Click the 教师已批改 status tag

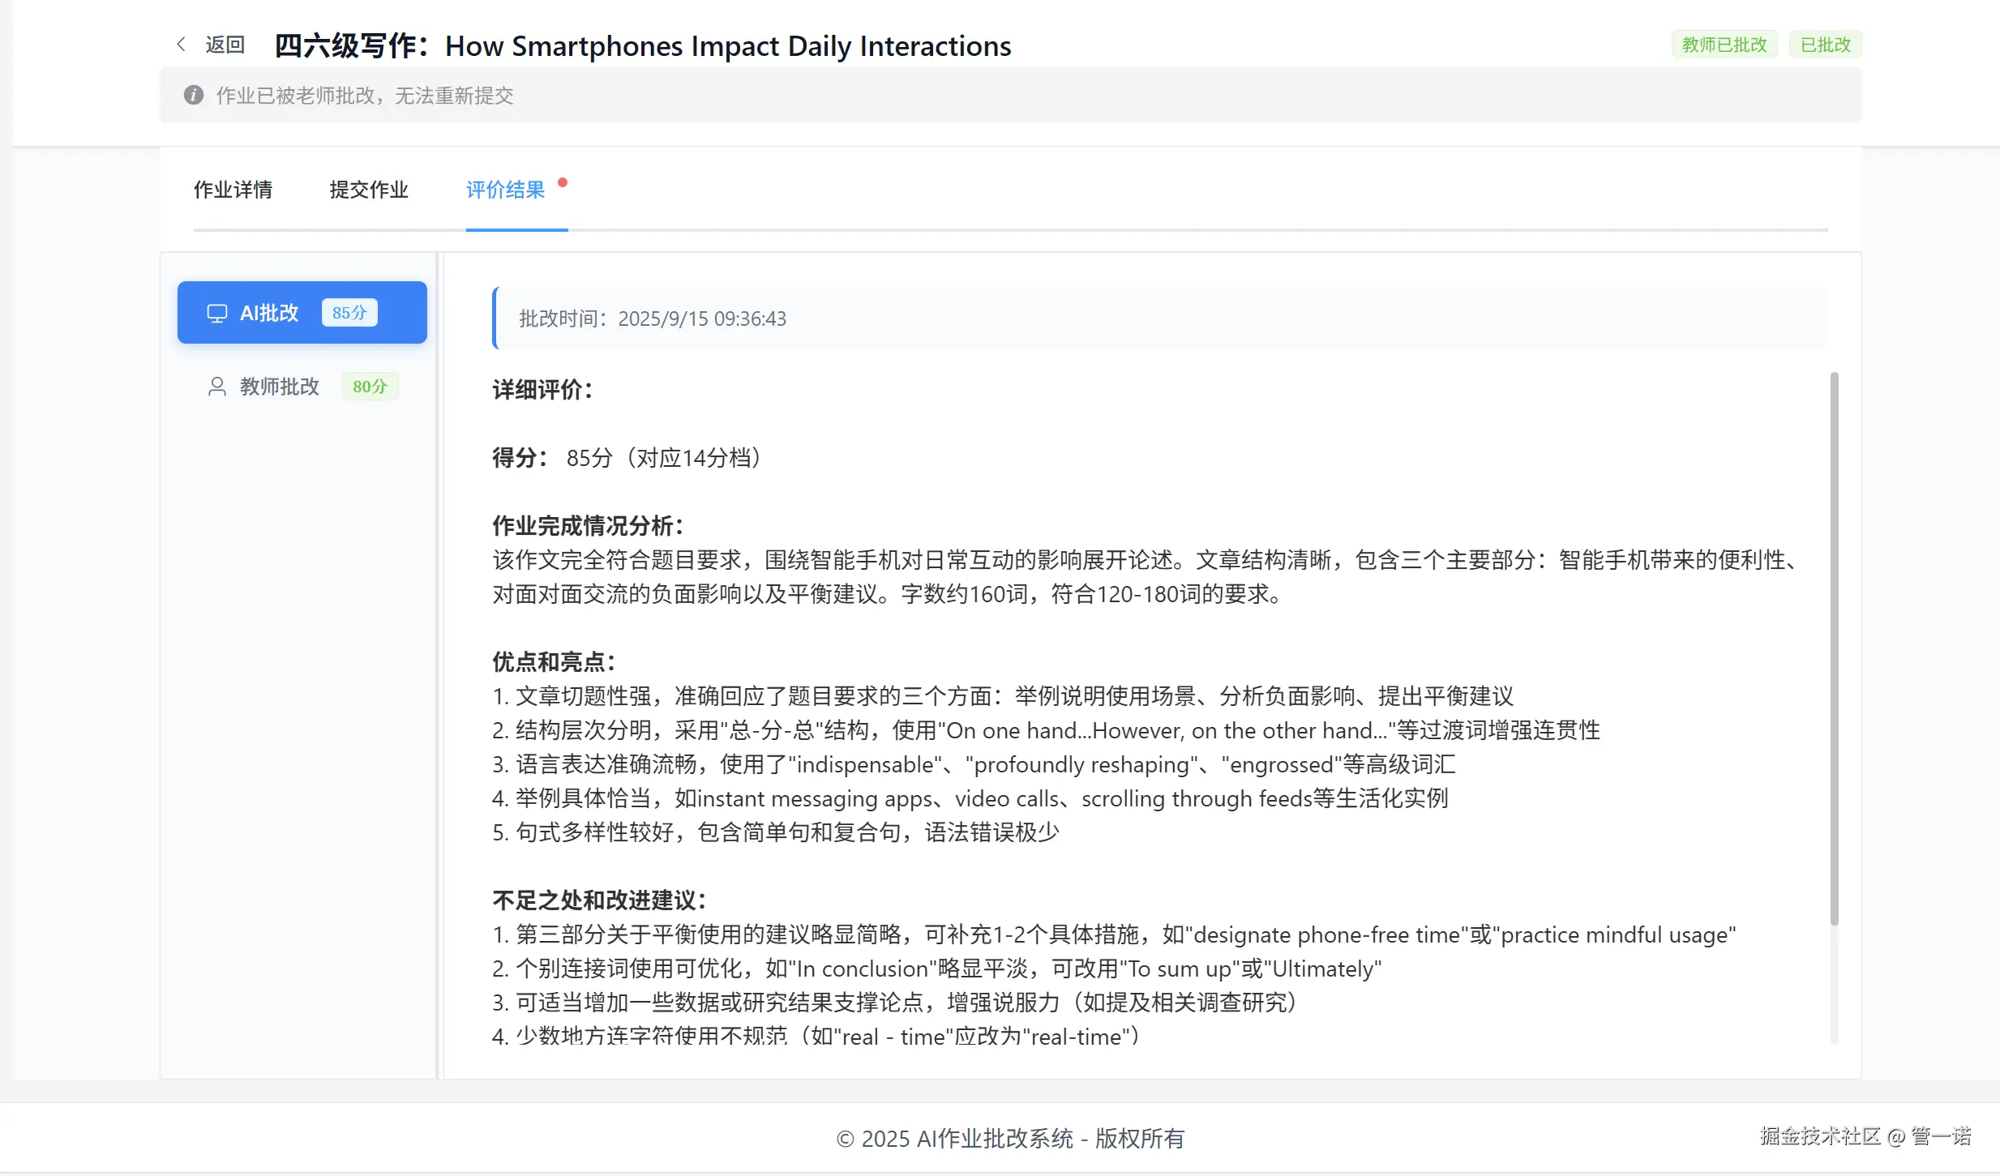click(1724, 45)
